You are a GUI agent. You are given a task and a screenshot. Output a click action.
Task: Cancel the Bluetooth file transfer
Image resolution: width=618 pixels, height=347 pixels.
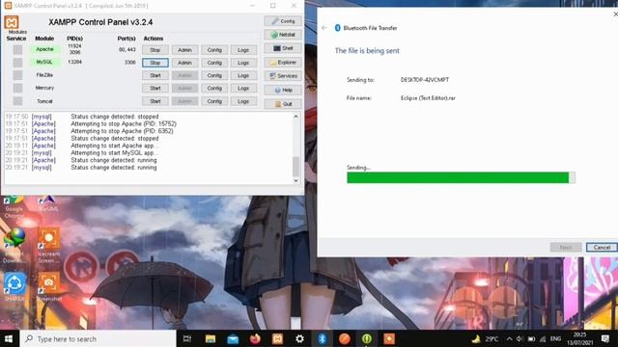tap(602, 247)
